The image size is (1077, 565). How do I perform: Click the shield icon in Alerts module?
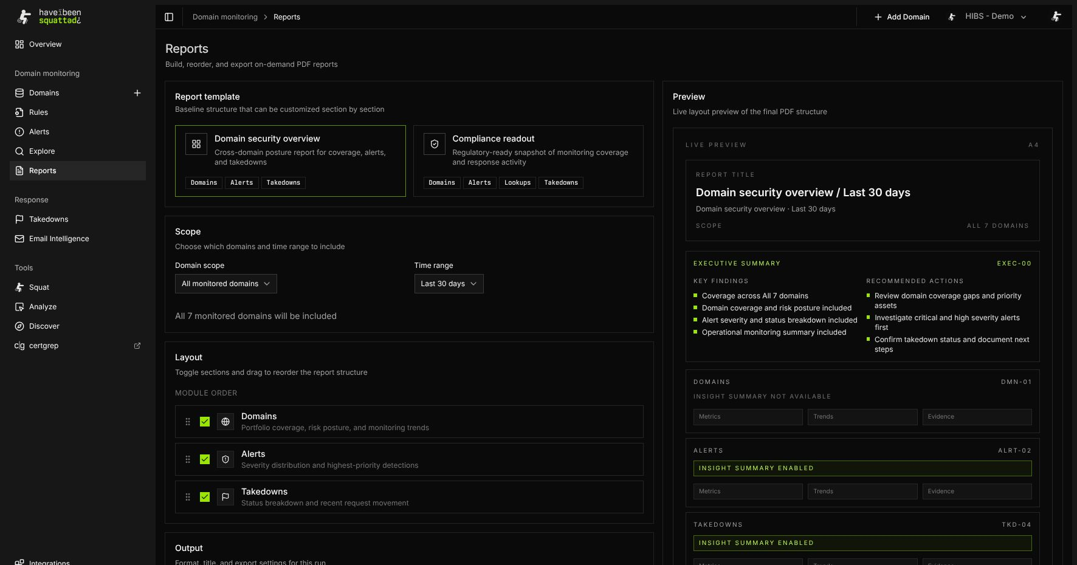pyautogui.click(x=225, y=459)
